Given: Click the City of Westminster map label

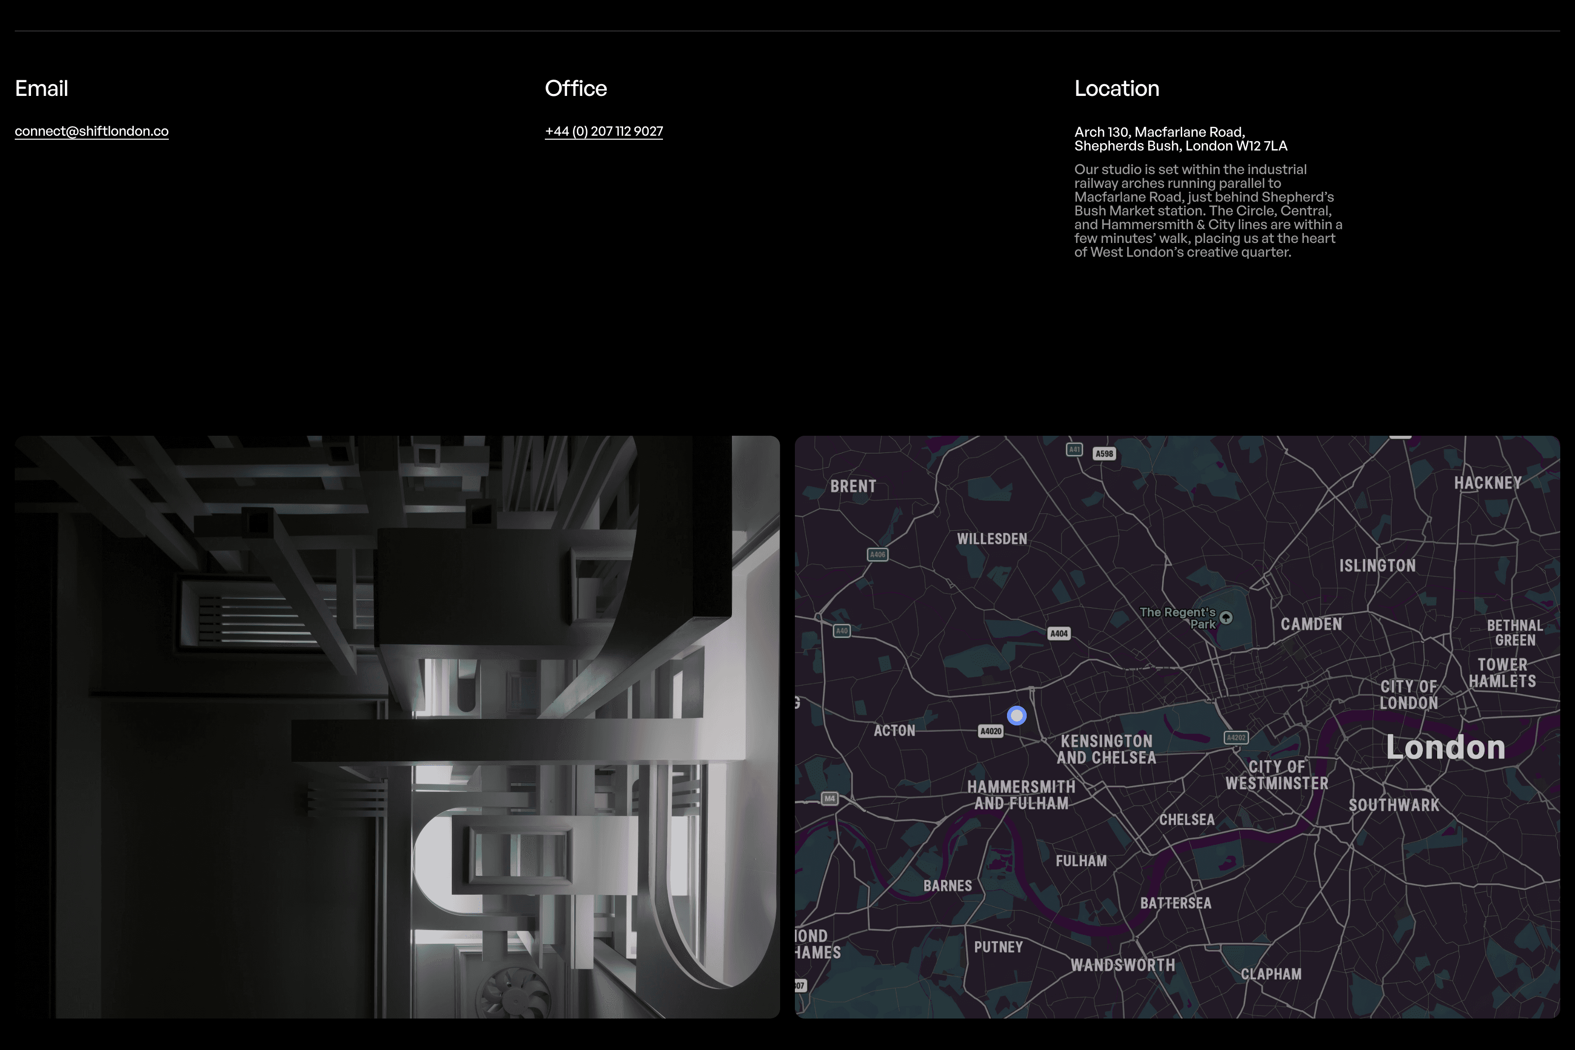Looking at the screenshot, I should pos(1277,776).
